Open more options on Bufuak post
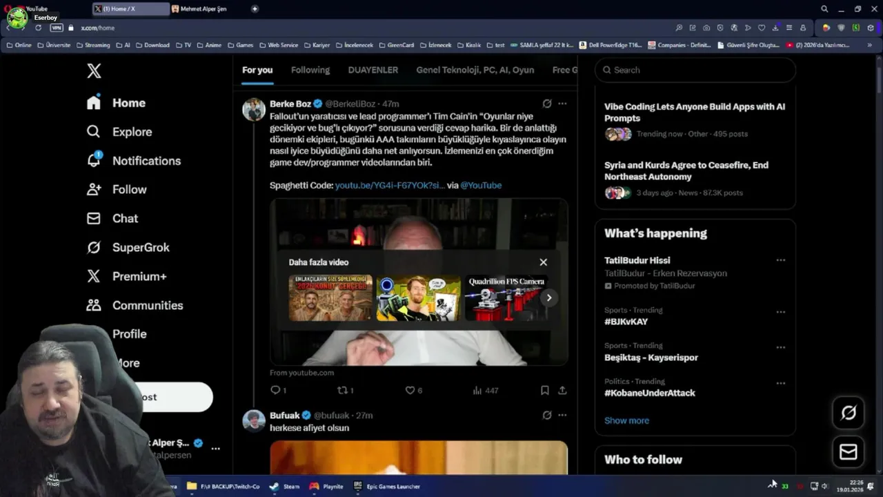This screenshot has height=497, width=883. point(562,415)
